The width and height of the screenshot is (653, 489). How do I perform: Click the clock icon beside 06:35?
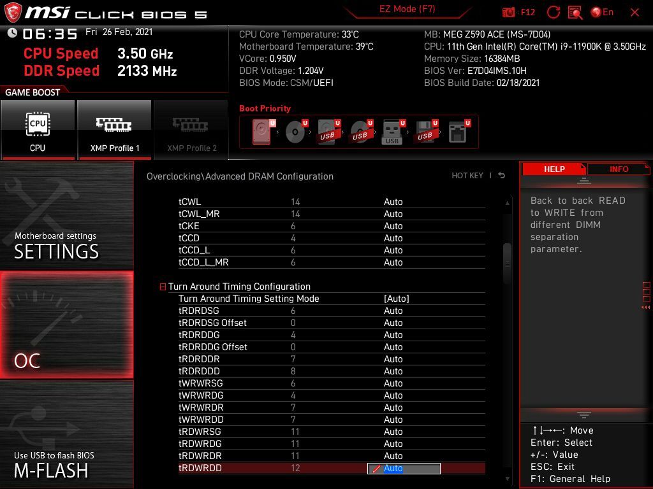tap(13, 33)
